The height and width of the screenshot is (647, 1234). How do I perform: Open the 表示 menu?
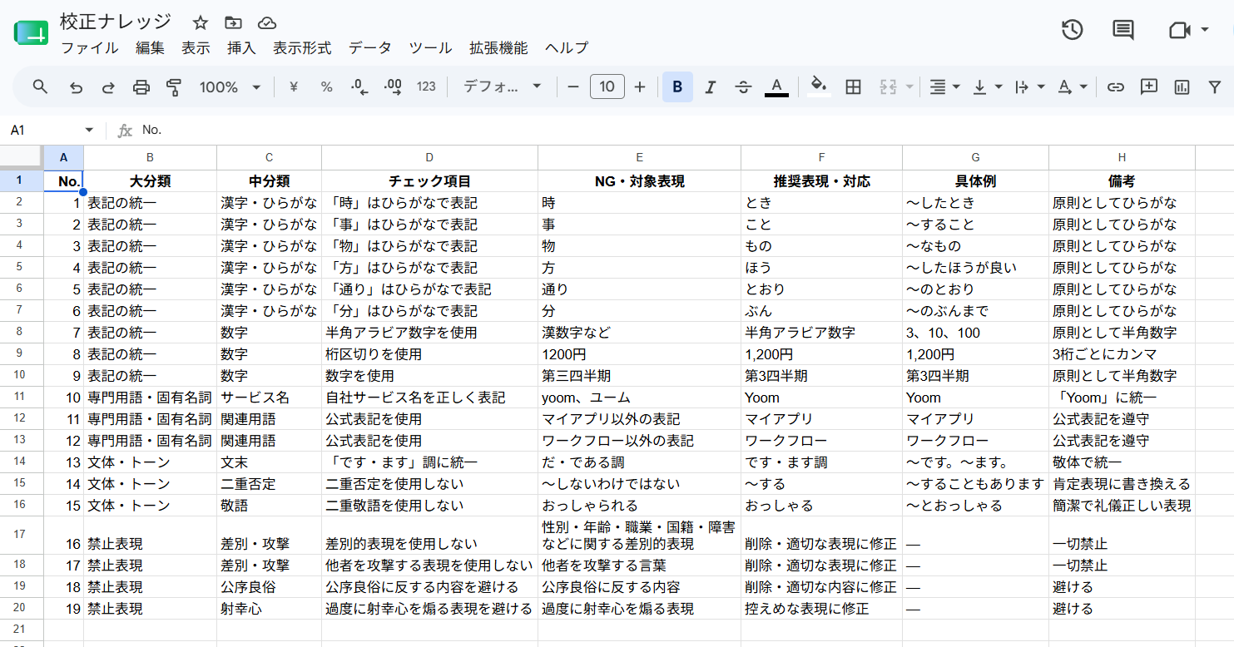pos(196,48)
